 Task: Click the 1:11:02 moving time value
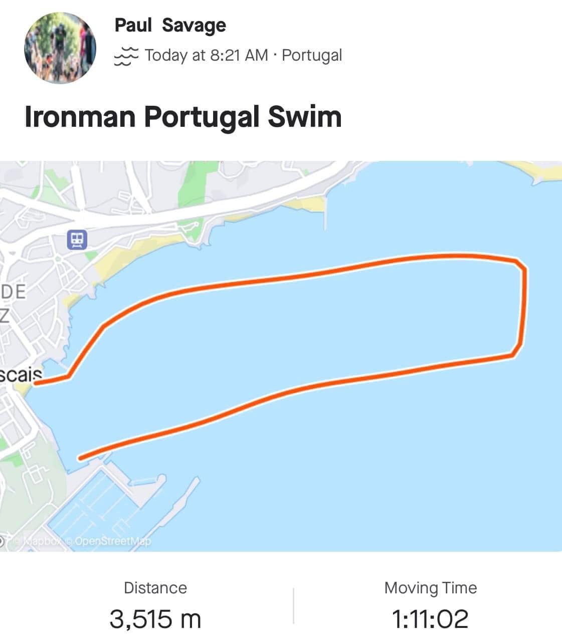pos(430,619)
